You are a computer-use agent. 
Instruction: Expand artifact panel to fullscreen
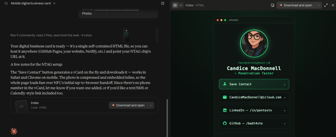click(326, 5)
